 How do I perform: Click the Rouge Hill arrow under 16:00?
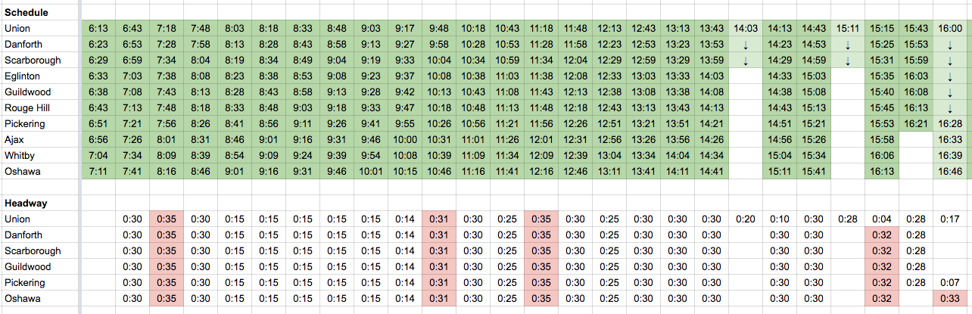[949, 107]
